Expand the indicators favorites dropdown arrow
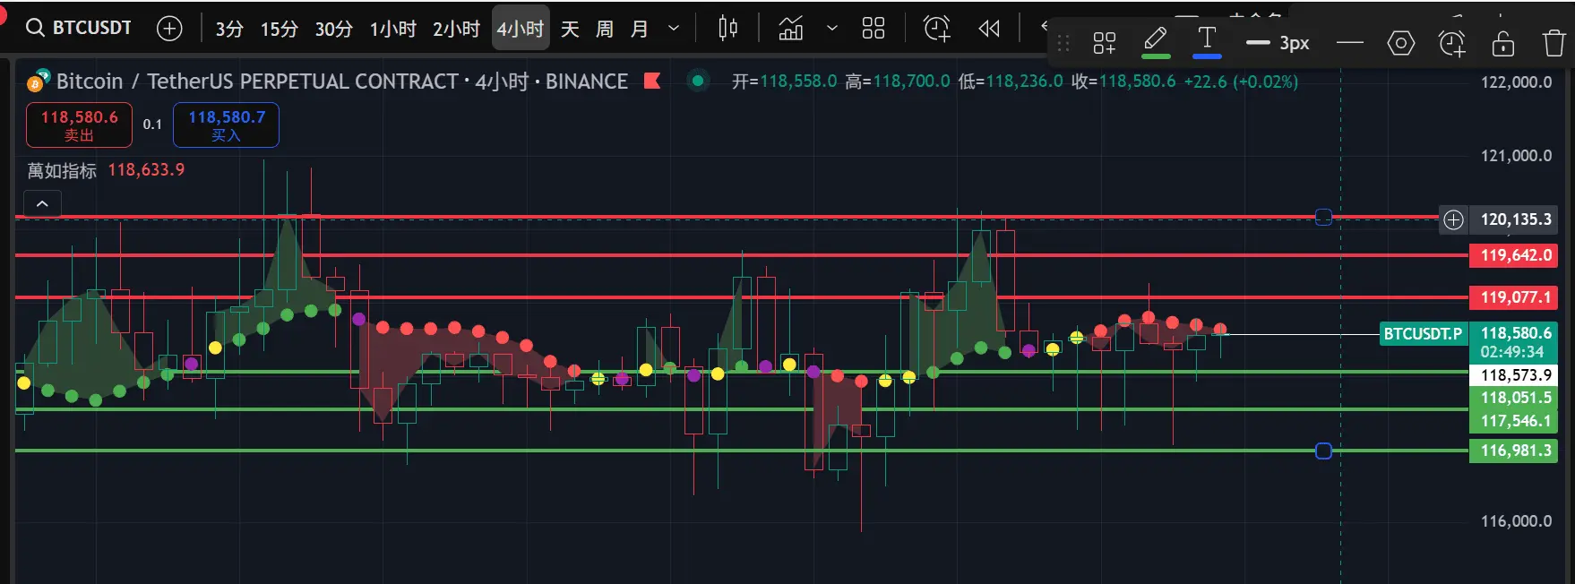1575x584 pixels. [x=832, y=29]
